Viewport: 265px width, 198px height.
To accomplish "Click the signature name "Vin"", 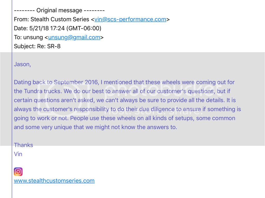I will coord(18,154).
